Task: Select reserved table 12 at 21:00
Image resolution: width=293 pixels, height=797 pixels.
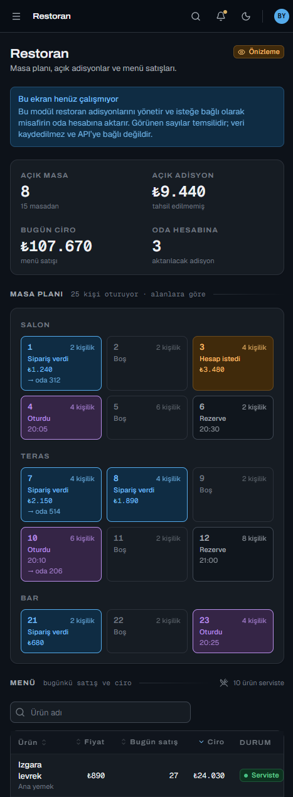Action: tap(233, 554)
